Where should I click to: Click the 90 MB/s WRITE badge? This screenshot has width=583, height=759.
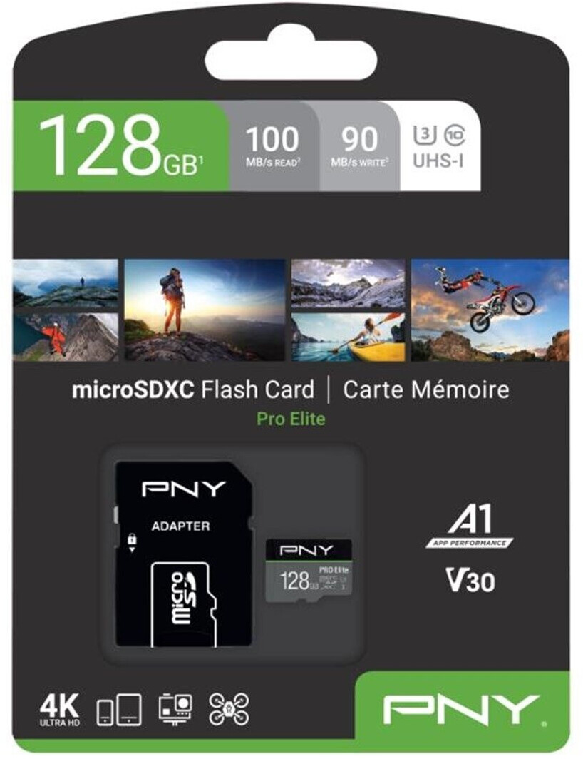click(359, 146)
